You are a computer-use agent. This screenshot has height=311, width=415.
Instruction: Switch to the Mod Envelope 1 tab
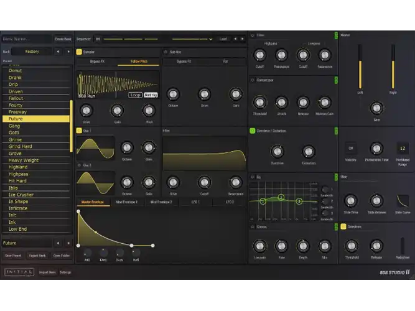click(127, 202)
